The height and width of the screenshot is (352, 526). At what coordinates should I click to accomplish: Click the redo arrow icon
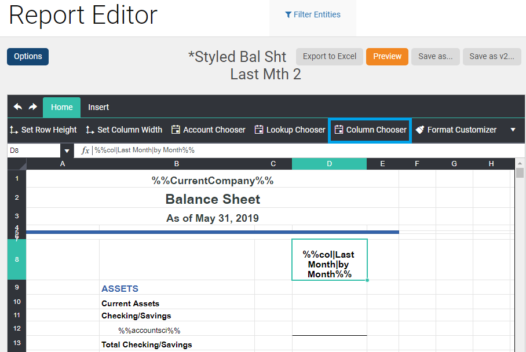click(x=33, y=107)
